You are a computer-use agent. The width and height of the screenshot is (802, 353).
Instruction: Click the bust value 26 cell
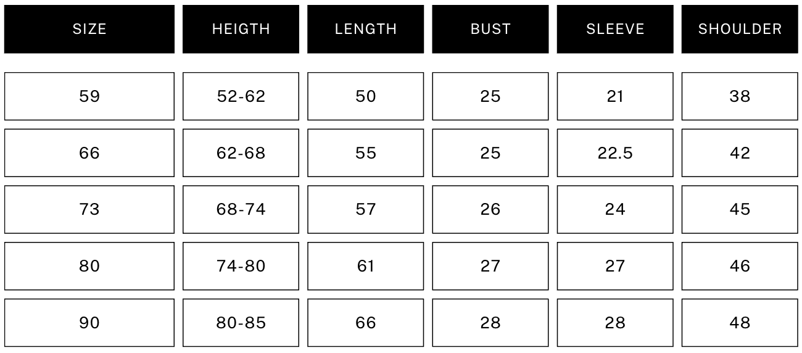[490, 210]
